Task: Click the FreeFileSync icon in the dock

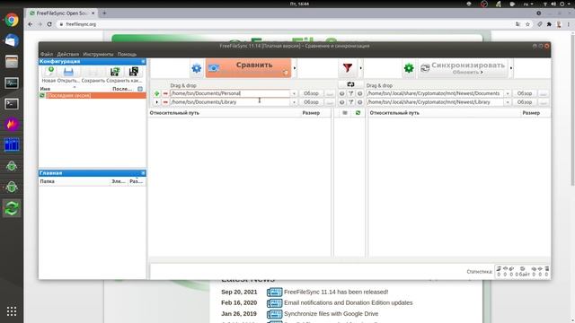Action: coord(12,208)
